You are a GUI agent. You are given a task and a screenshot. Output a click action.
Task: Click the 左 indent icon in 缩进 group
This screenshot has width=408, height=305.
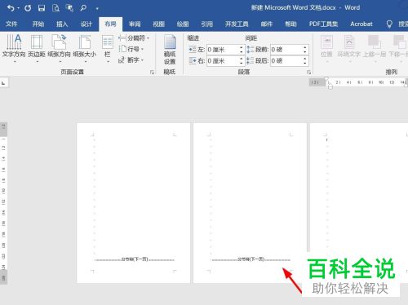[x=193, y=50]
